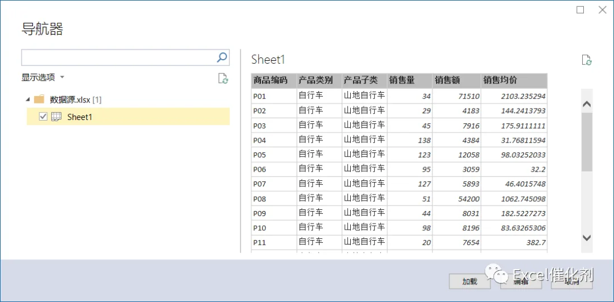Screen dimensions: 614x302
Task: Click the quantity 138 cell
Action: (x=409, y=140)
